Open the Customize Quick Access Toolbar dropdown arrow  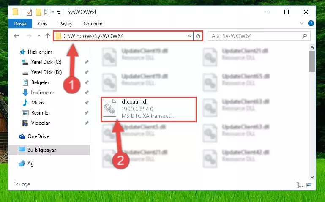[59, 13]
